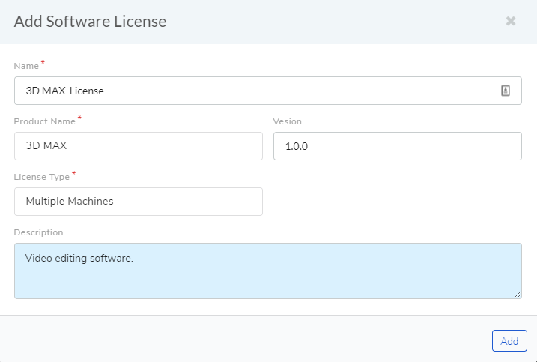Click the Add Software License title text
Image resolution: width=537 pixels, height=362 pixels.
[90, 21]
